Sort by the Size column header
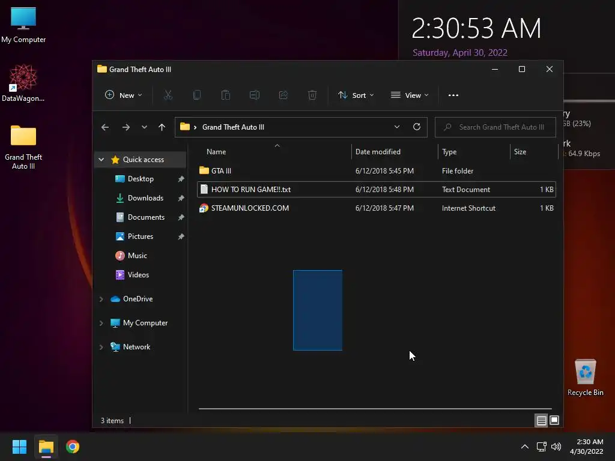The width and height of the screenshot is (615, 461). point(520,152)
